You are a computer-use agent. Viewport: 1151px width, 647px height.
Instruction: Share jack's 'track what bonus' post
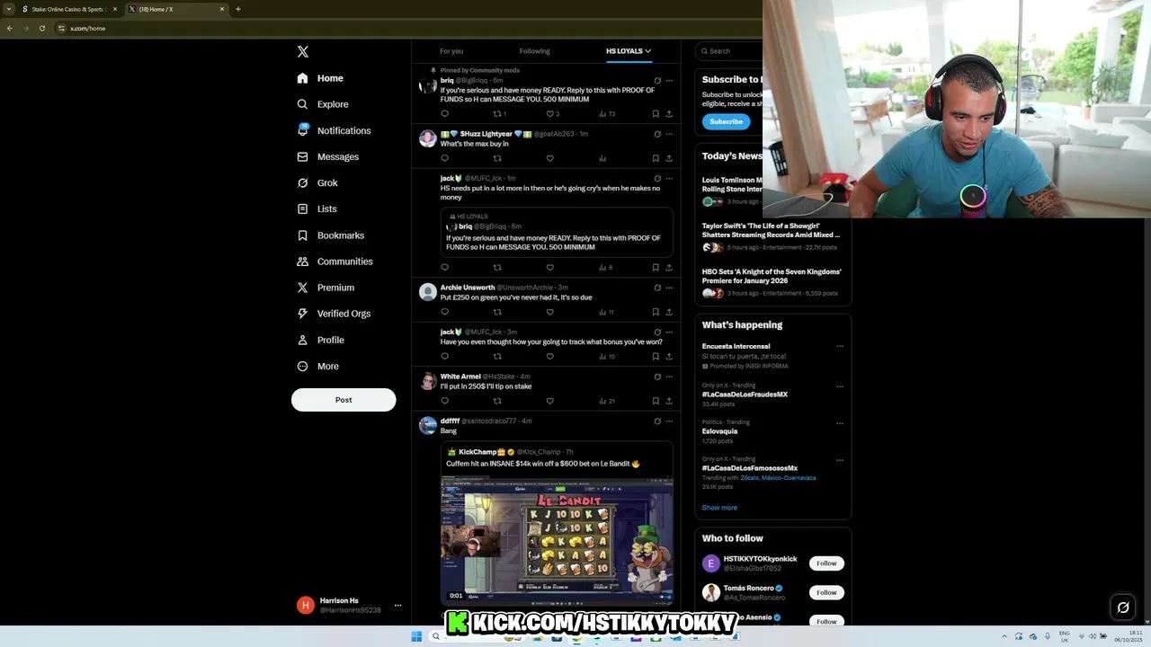[x=669, y=356]
